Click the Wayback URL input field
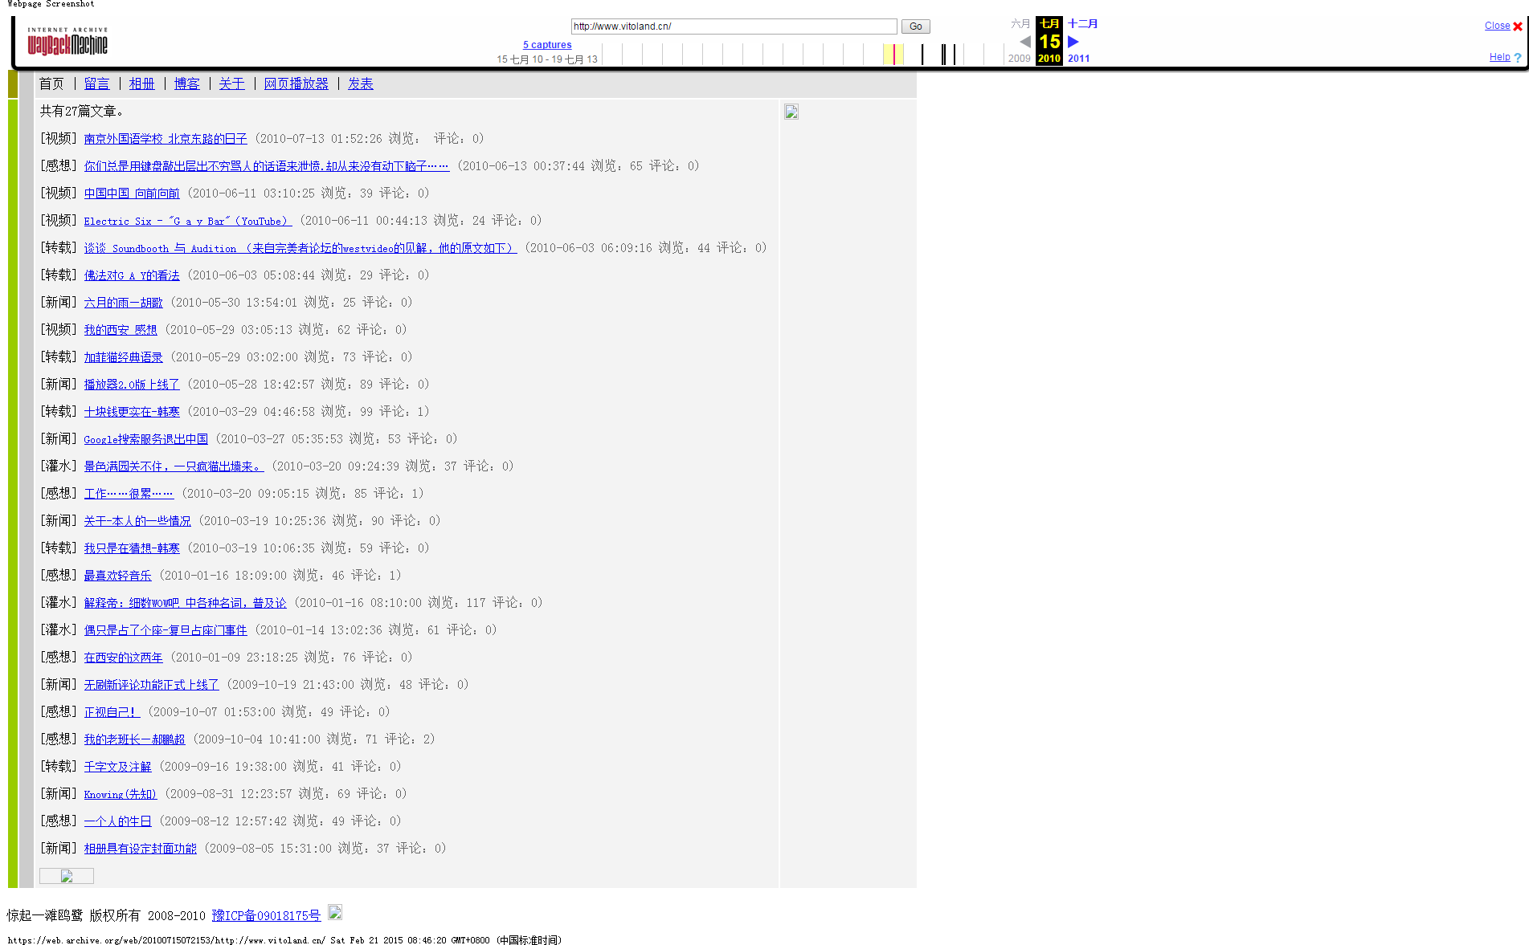 [x=733, y=26]
